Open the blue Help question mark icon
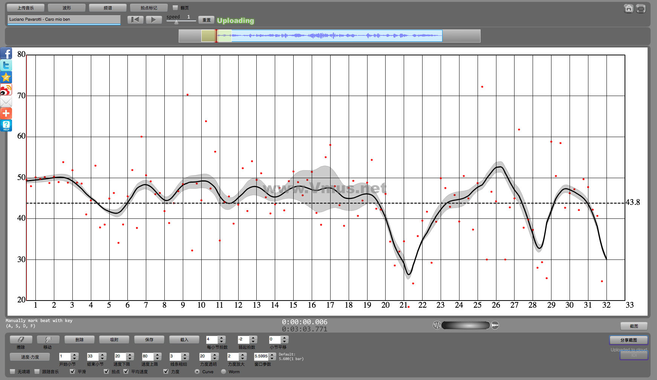The image size is (657, 380). [x=6, y=125]
